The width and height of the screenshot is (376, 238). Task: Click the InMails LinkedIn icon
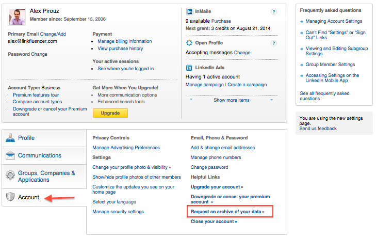point(189,11)
